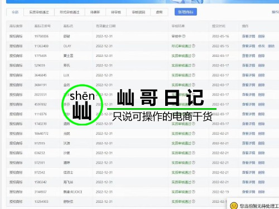Click status help icon in 1775405 row

tap(194, 56)
